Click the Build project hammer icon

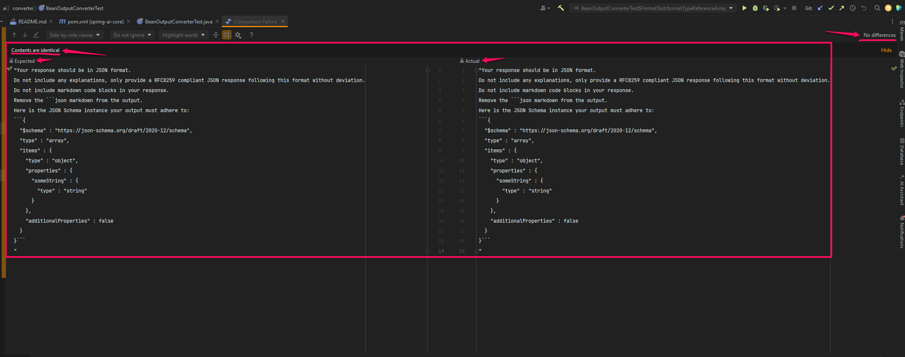click(x=561, y=8)
